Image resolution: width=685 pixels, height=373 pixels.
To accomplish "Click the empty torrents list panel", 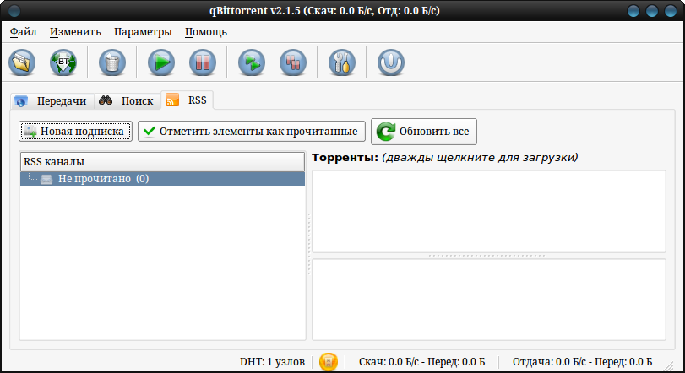I will 489,211.
